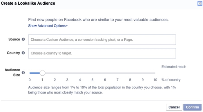The width and height of the screenshot is (203, 112).
Task: Click the 'Source' field label
Action: [x=14, y=39]
